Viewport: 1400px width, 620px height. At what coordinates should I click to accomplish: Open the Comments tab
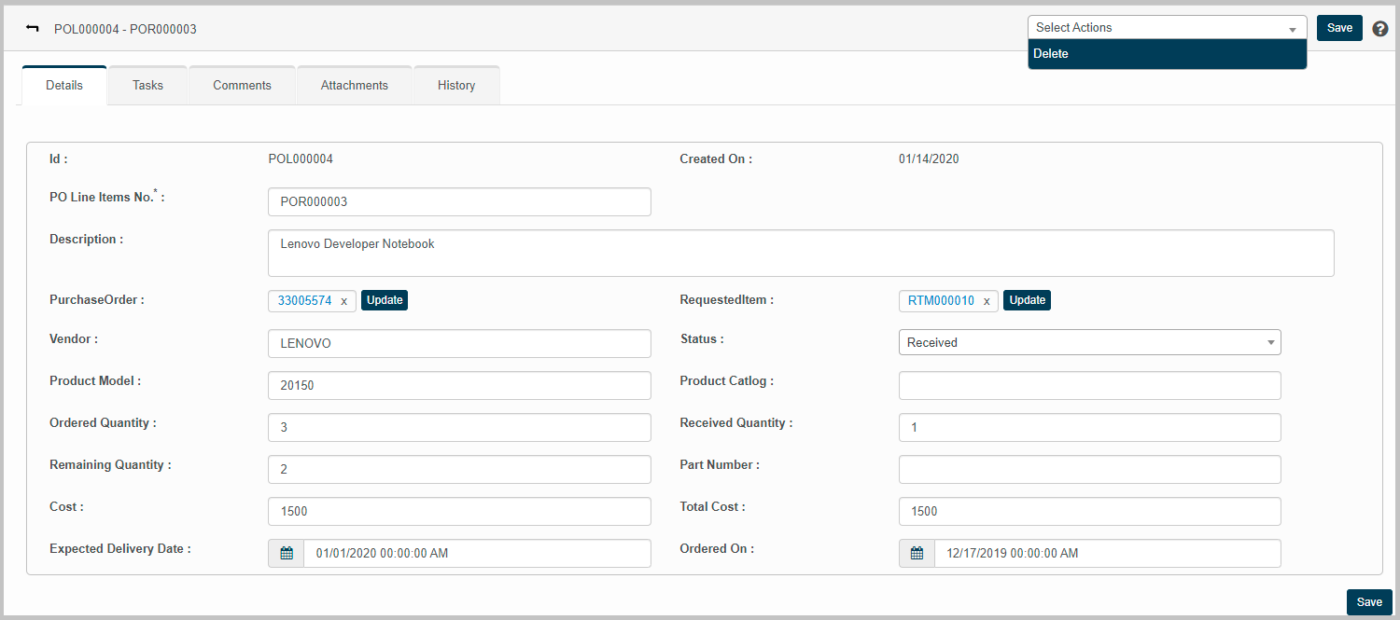242,85
